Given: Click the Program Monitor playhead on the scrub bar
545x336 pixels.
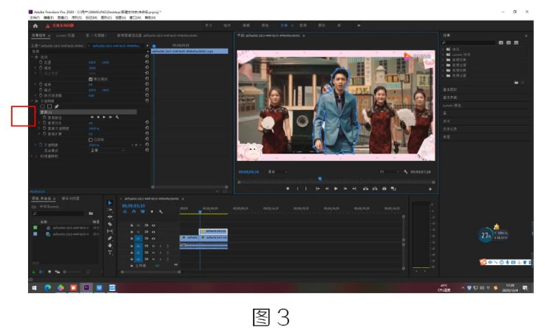Looking at the screenshot, I should pos(319,179).
